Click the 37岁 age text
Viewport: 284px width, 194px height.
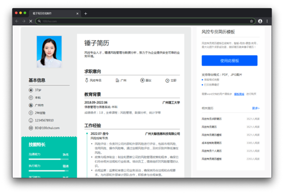coord(38,90)
